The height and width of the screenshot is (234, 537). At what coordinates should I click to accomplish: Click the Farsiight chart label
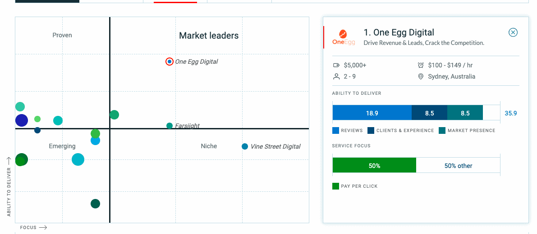[187, 126]
